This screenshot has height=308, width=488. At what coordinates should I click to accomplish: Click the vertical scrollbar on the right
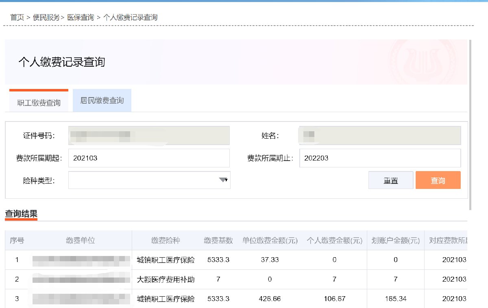pos(470,122)
